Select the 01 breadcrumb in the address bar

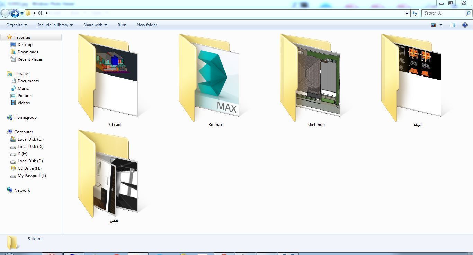[x=40, y=13]
